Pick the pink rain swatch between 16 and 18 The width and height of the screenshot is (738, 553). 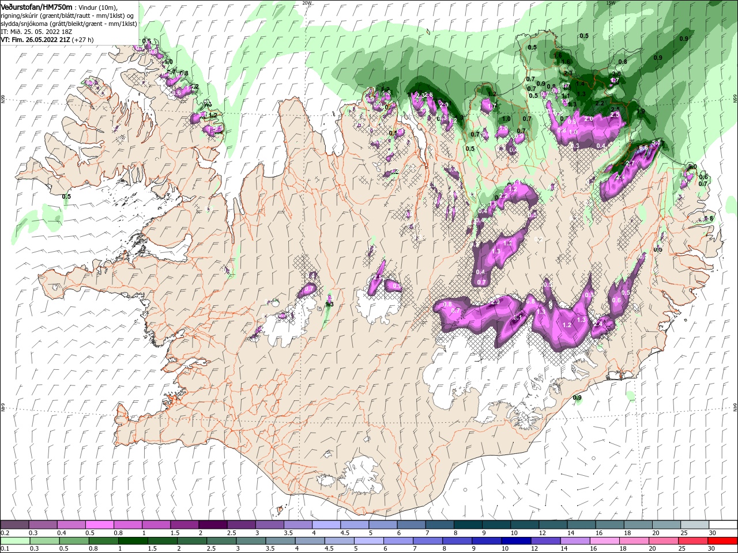click(605, 541)
